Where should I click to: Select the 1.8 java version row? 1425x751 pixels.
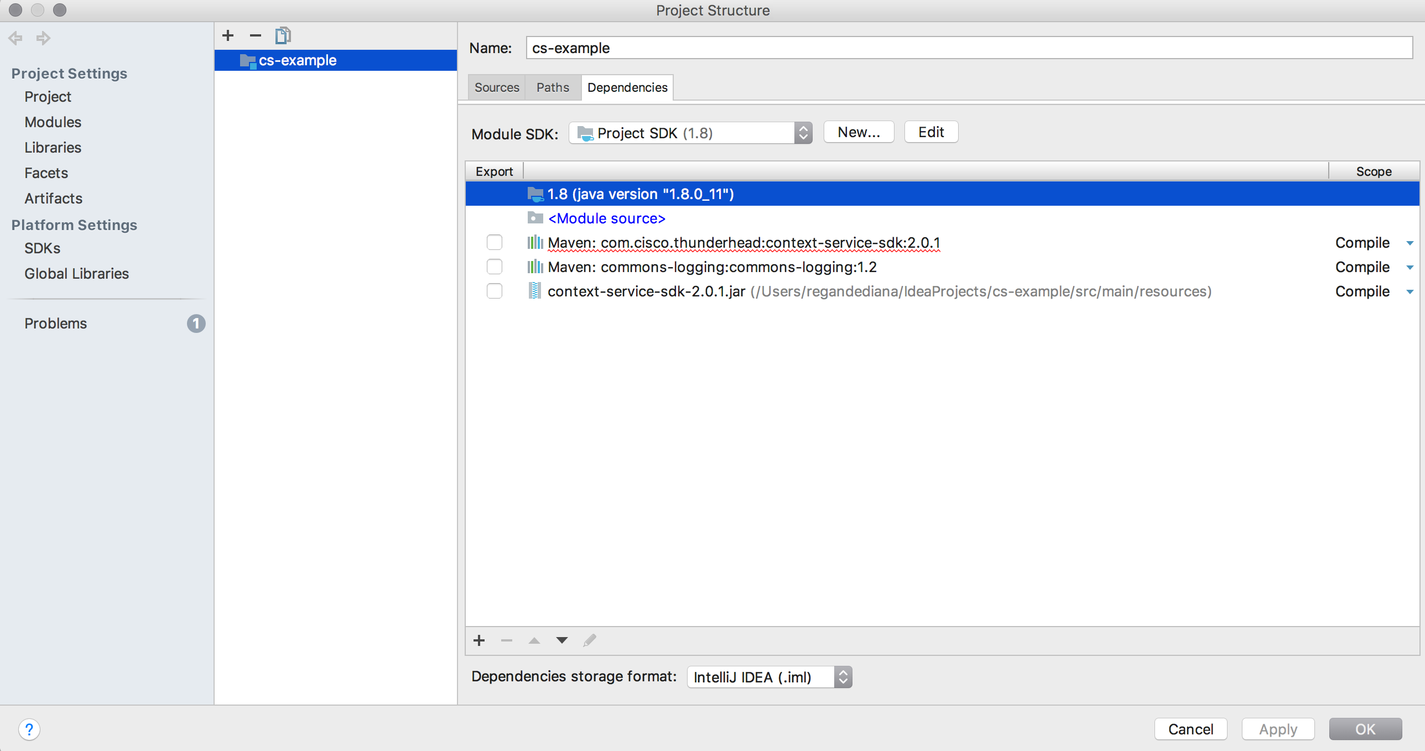943,194
